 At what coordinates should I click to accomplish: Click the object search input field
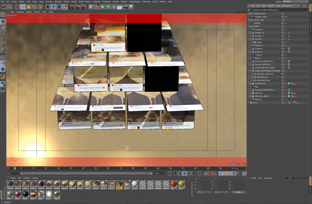tap(279, 10)
